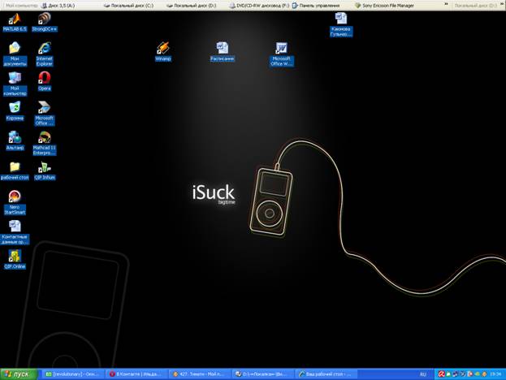
Task: Open the Мои документы folder icon
Action: click(15, 54)
